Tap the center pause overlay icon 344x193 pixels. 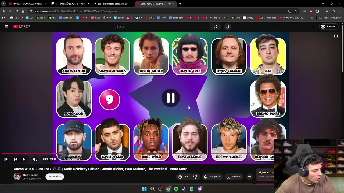click(x=171, y=98)
